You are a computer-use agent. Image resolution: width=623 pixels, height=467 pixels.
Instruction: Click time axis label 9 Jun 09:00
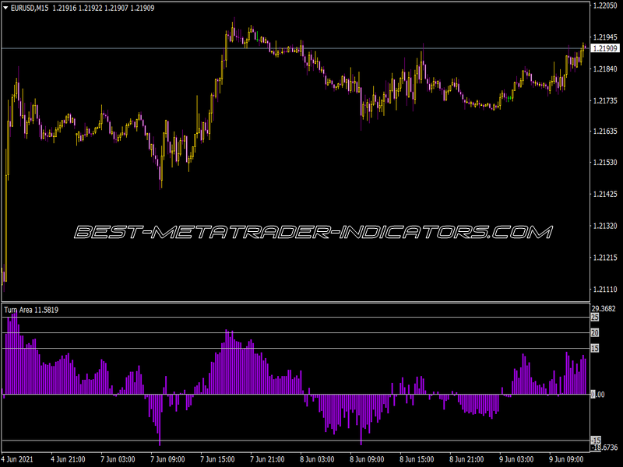566,459
